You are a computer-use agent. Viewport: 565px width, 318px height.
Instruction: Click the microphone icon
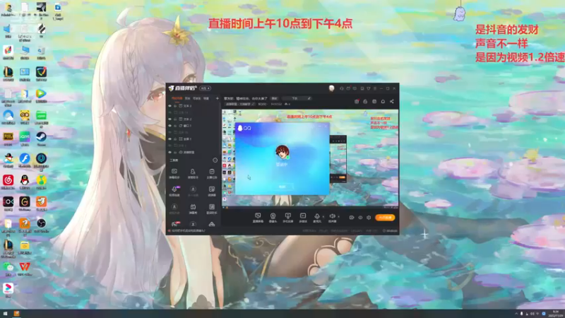[316, 216]
